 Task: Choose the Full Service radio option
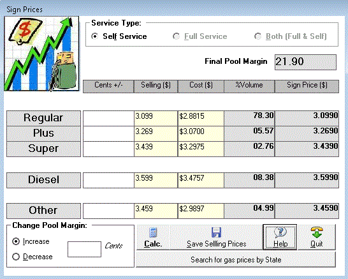click(176, 36)
